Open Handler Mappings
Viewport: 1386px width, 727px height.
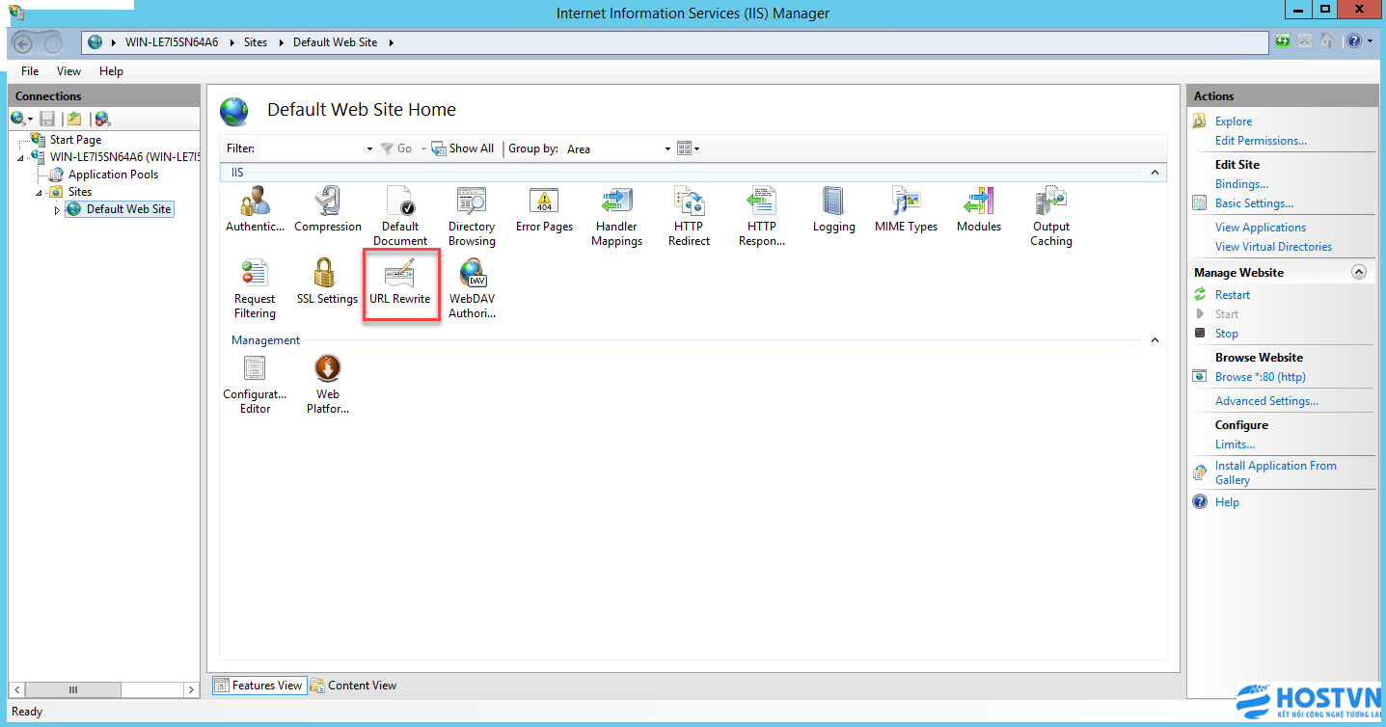coord(616,217)
